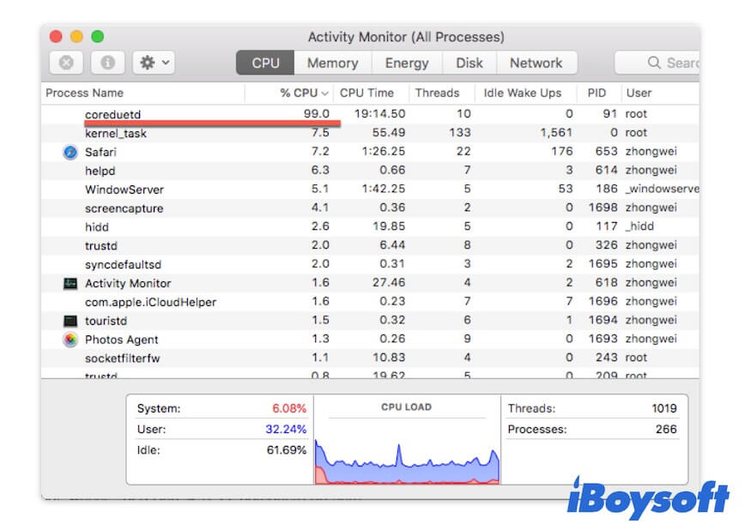
Task: Switch to the Energy tab
Action: click(407, 63)
